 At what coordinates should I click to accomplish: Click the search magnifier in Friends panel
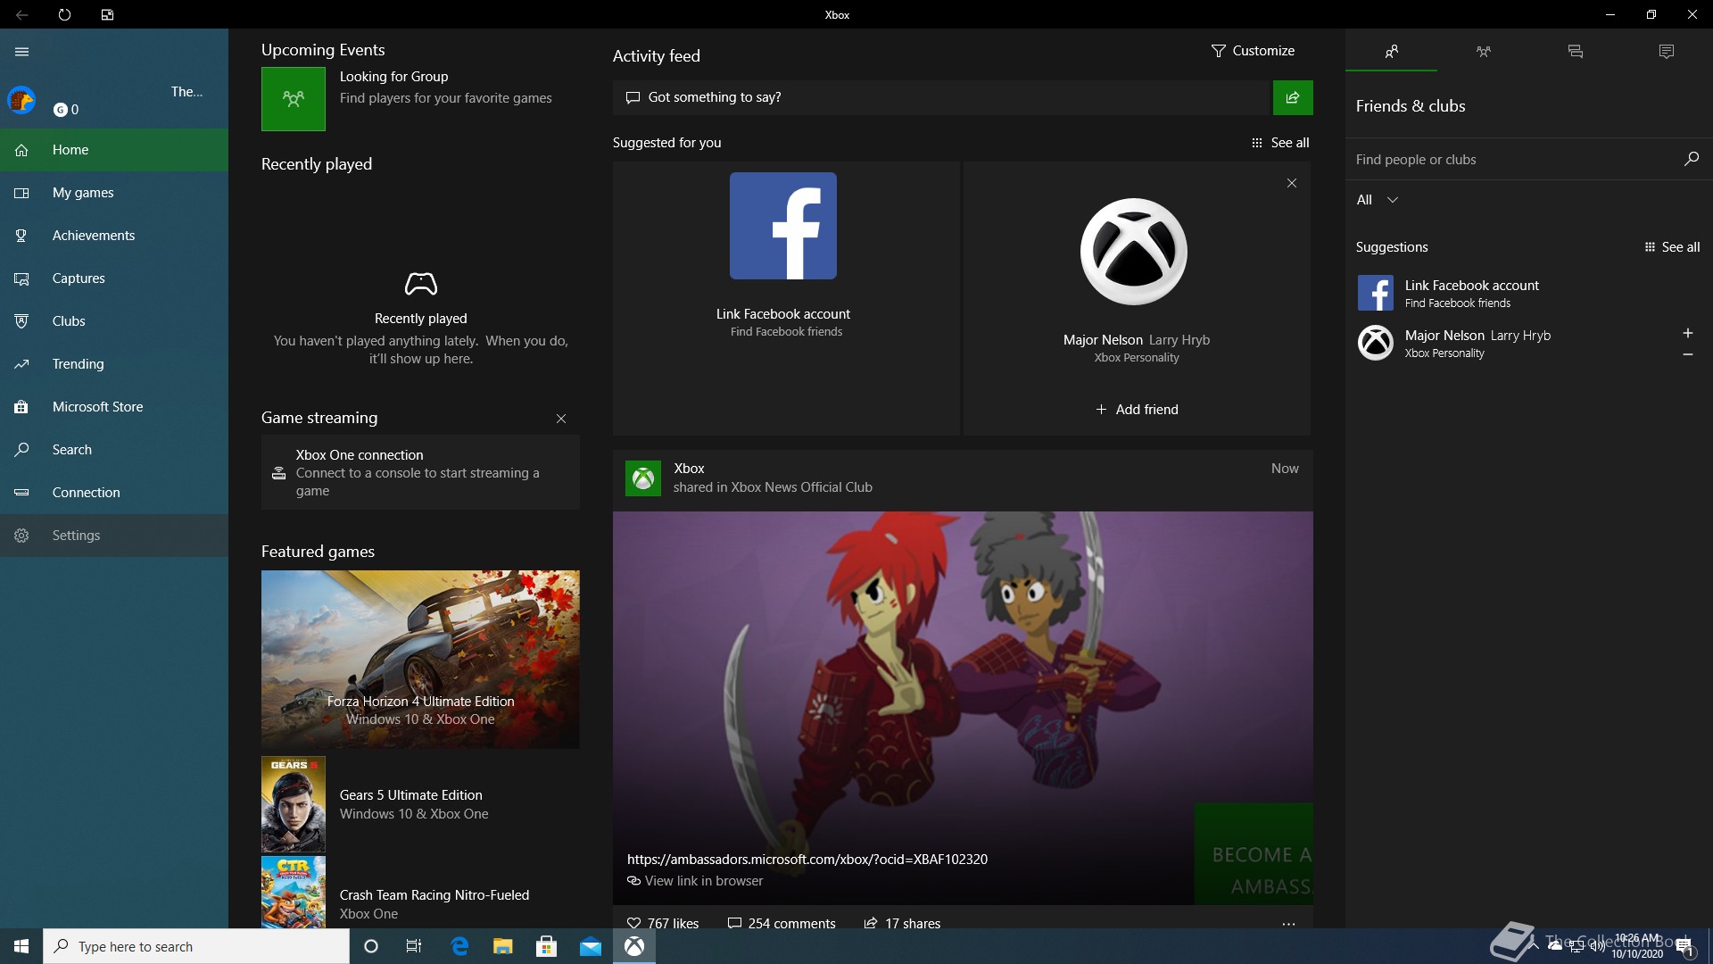coord(1692,159)
